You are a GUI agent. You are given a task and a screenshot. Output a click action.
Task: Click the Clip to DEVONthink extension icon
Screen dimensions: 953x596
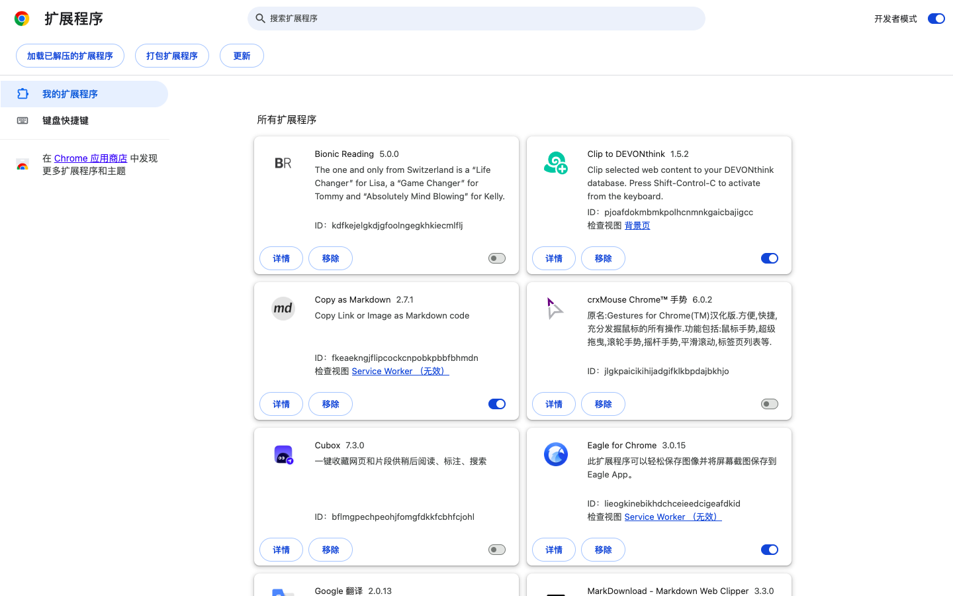pyautogui.click(x=555, y=163)
